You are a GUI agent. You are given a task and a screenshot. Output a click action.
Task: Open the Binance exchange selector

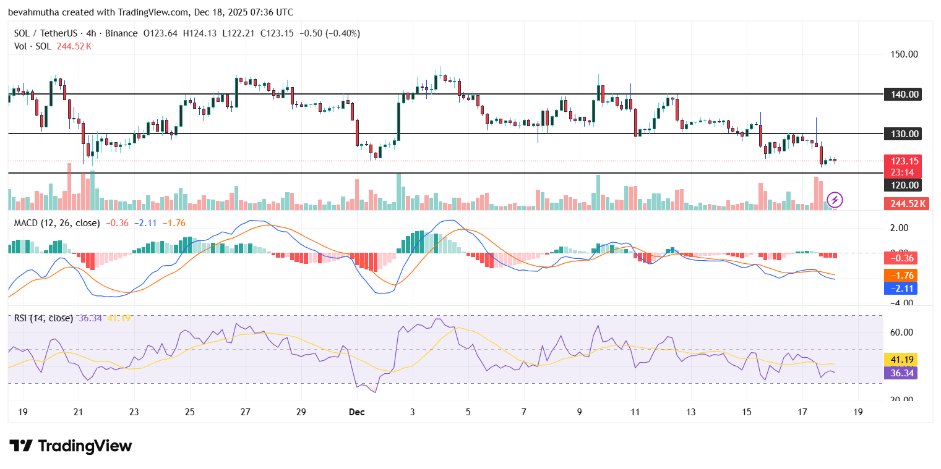(x=122, y=33)
